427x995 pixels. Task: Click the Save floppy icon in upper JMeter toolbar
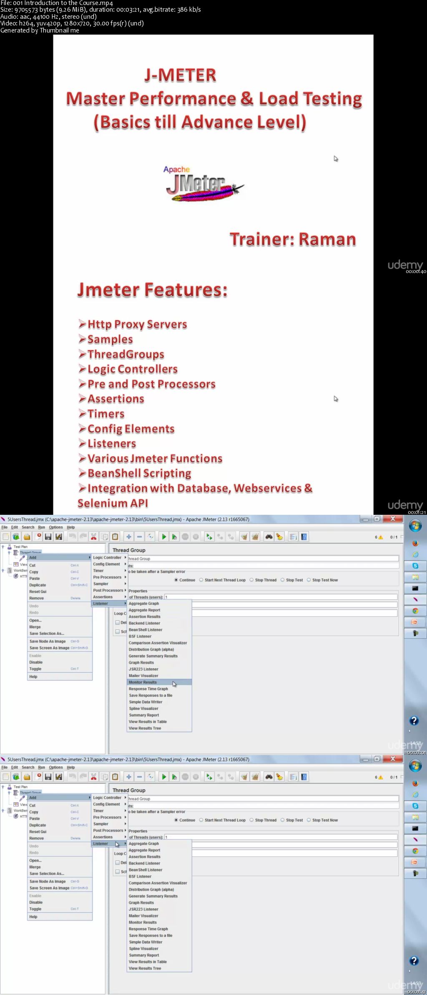tap(48, 536)
